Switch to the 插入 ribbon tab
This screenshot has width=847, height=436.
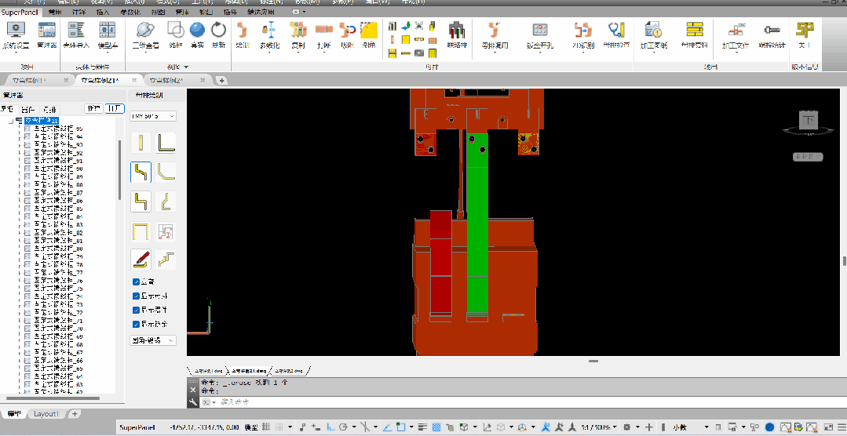coord(102,12)
